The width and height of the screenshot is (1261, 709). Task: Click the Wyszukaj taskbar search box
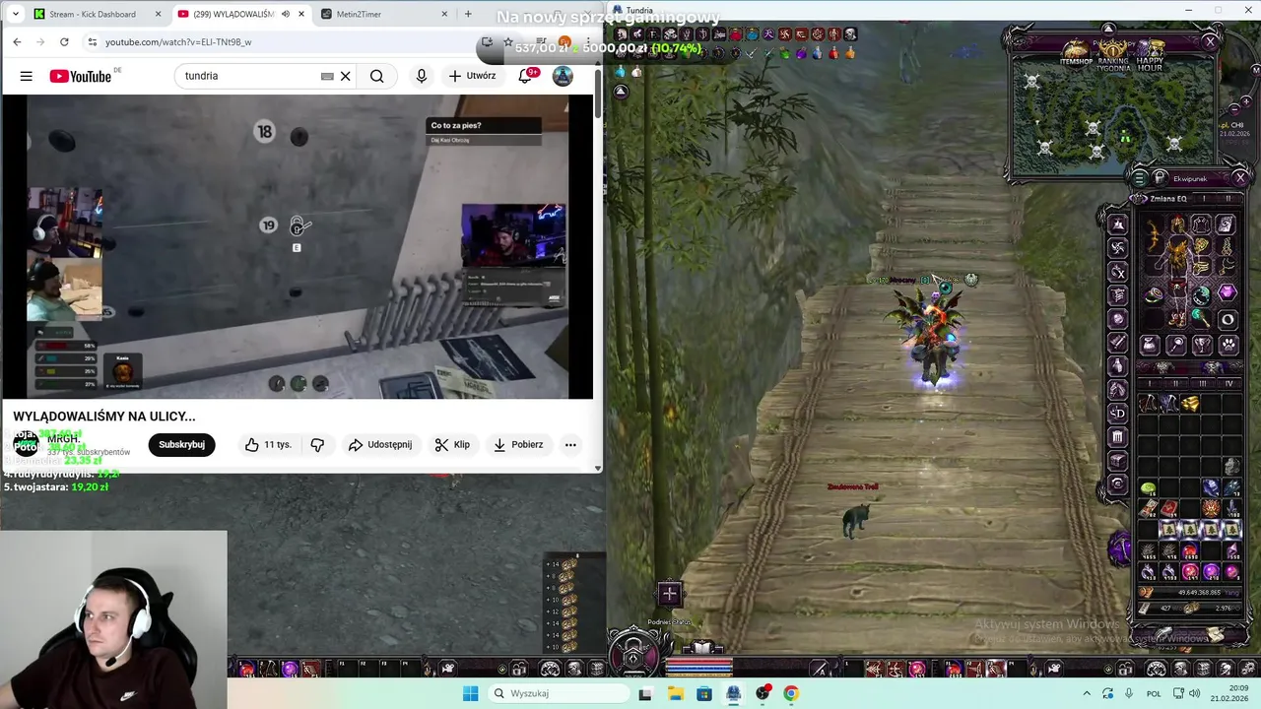(x=560, y=693)
